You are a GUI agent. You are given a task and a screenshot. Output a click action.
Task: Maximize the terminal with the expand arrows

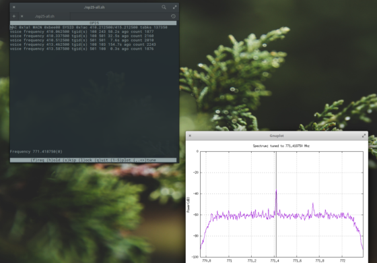[x=175, y=7]
